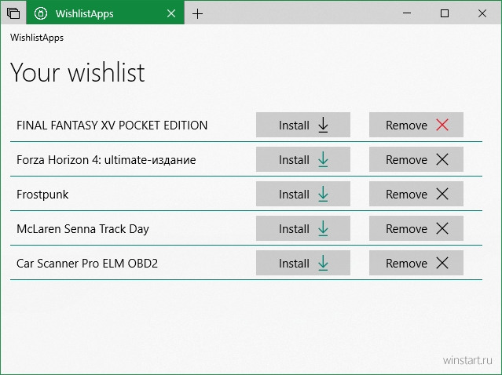Image resolution: width=502 pixels, height=375 pixels.
Task: Click X icon on McLaren Senna Track Day row
Action: [x=442, y=228]
